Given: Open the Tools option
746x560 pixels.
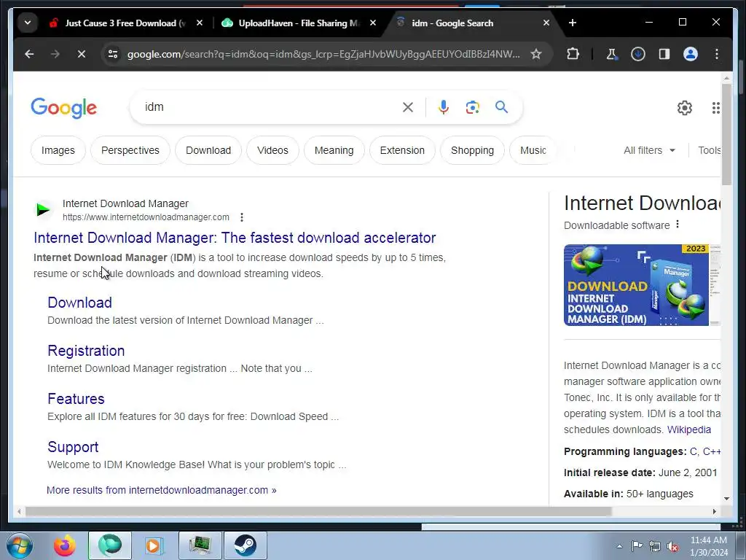Looking at the screenshot, I should point(709,150).
